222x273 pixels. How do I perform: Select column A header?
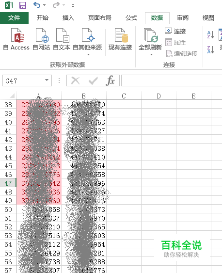(39, 96)
